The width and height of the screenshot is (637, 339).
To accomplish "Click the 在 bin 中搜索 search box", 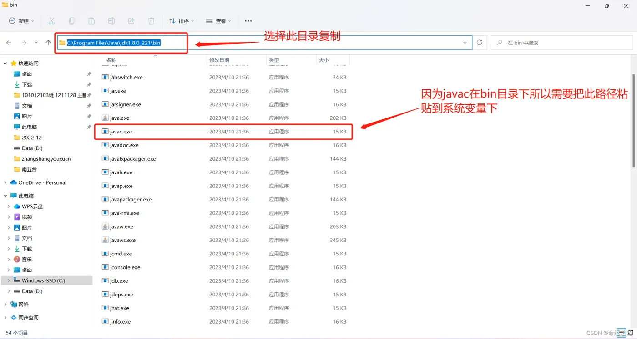I will click(x=562, y=43).
